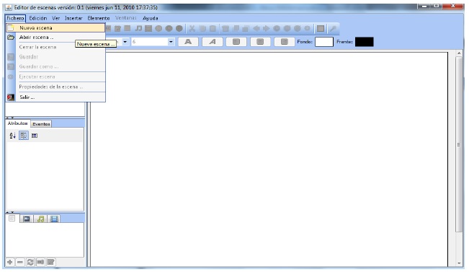Viewport: 469px width, 272px height.
Task: Toggle the categorized attributes view button
Action: pos(23,136)
